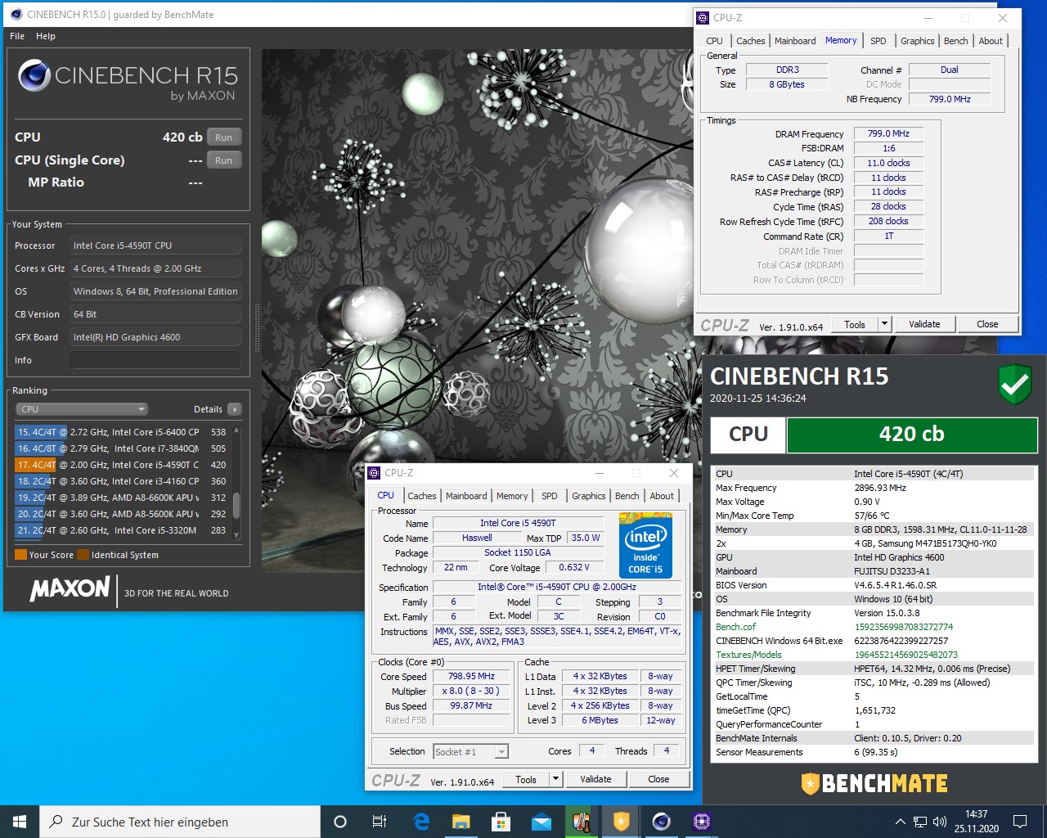
Task: Run the CPU Single Core benchmark
Action: point(224,160)
